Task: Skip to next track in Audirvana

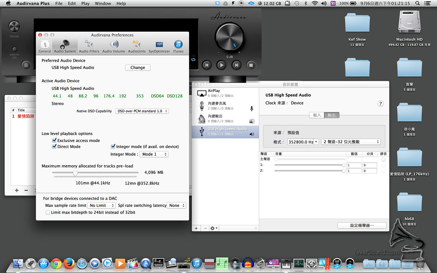Action: (x=236, y=65)
